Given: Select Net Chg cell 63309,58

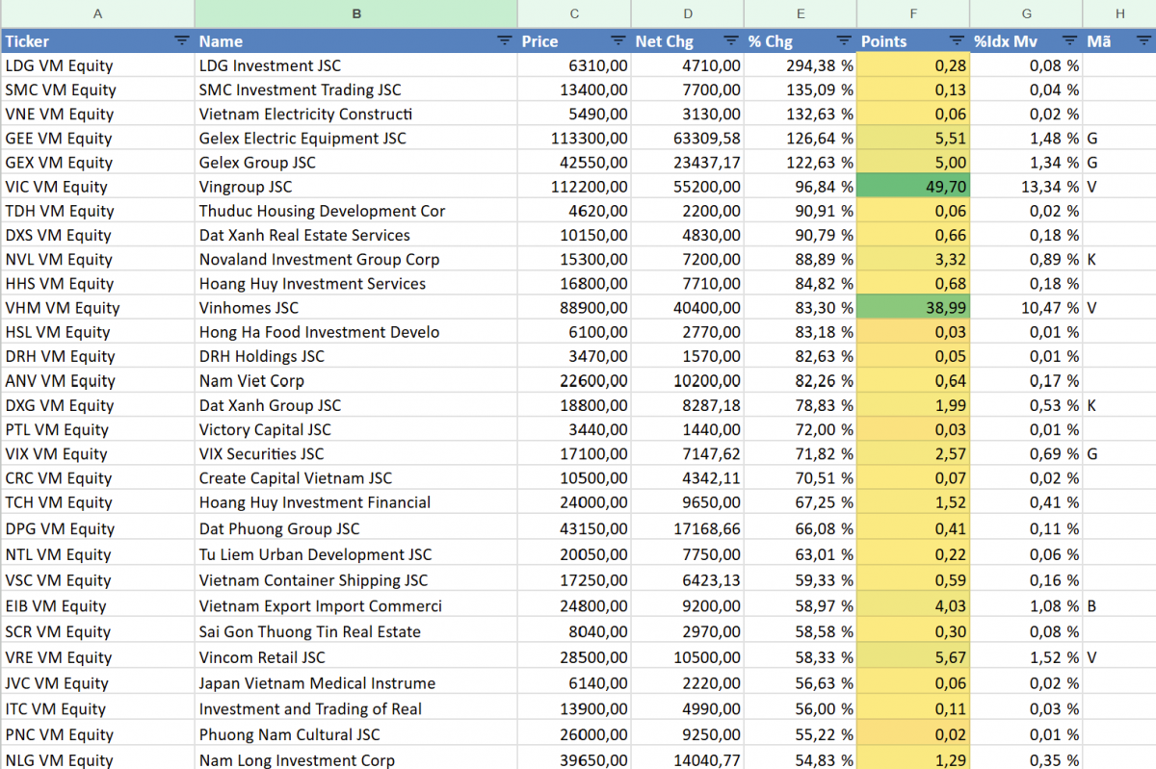Looking at the screenshot, I should tap(688, 138).
